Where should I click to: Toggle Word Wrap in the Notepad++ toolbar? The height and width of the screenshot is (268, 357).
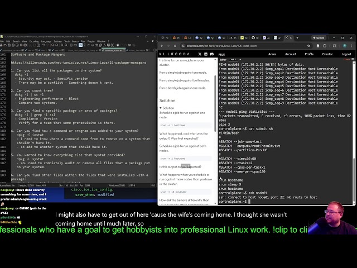pyautogui.click(x=80, y=45)
